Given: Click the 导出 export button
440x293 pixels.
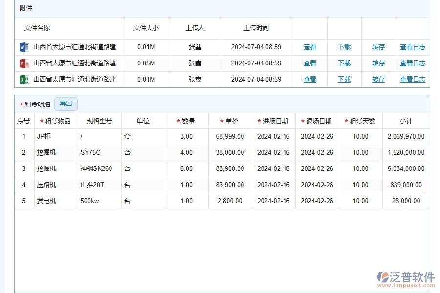Looking at the screenshot, I should tap(66, 104).
